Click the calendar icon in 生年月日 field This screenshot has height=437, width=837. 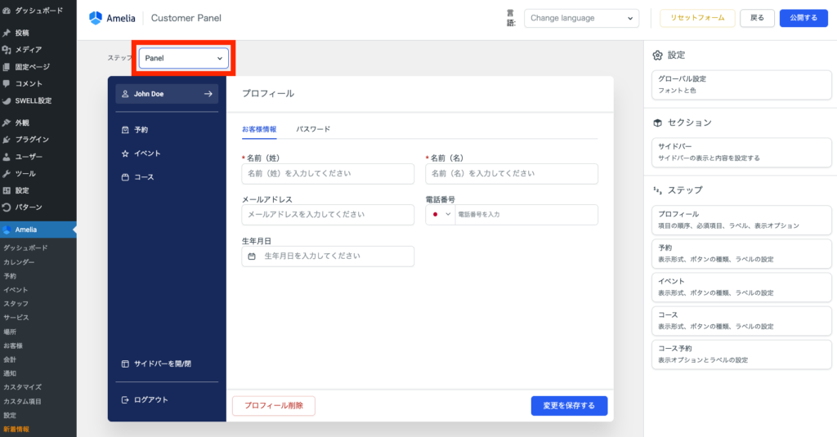(252, 256)
